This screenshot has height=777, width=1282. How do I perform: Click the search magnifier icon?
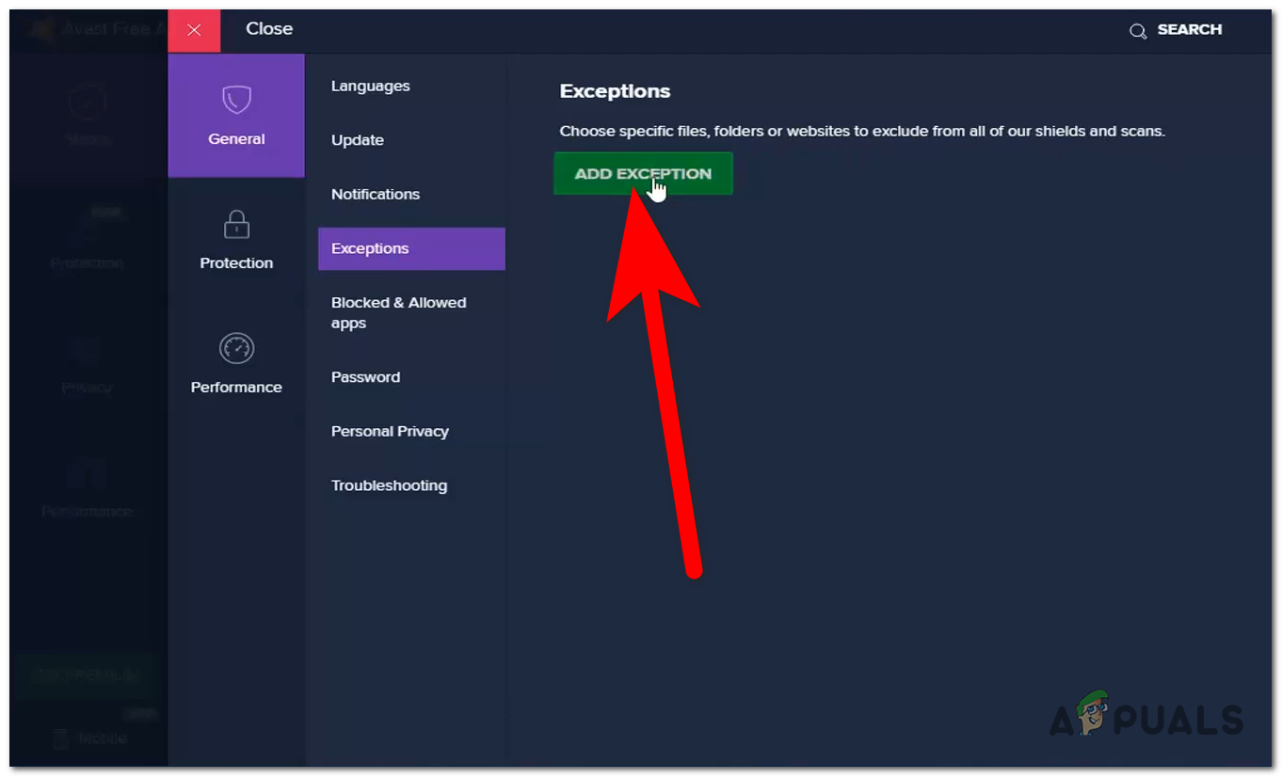click(1138, 29)
